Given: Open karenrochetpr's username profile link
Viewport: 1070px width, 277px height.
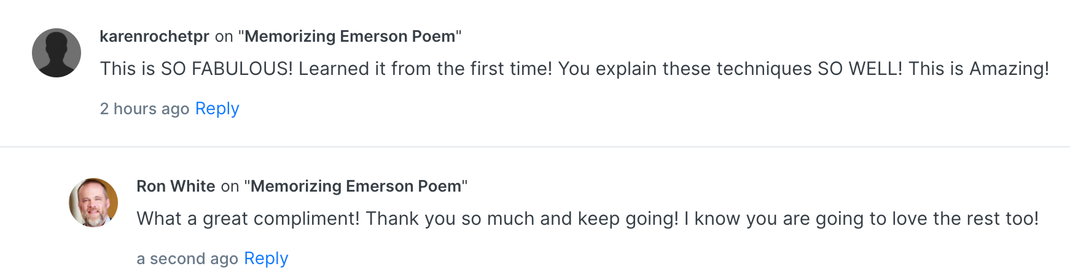Looking at the screenshot, I should click(154, 36).
